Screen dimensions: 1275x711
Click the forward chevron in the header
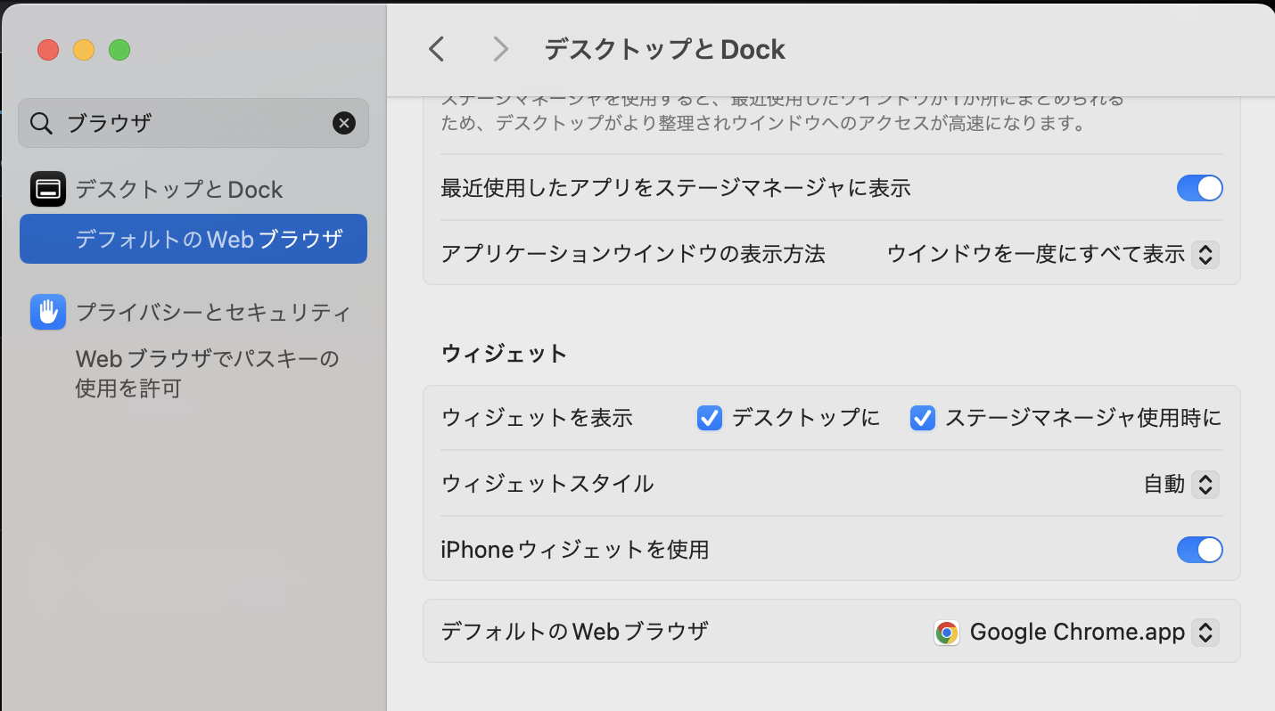500,49
